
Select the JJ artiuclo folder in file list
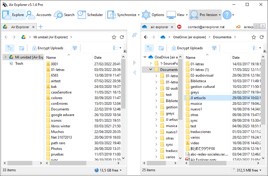(x=198, y=98)
